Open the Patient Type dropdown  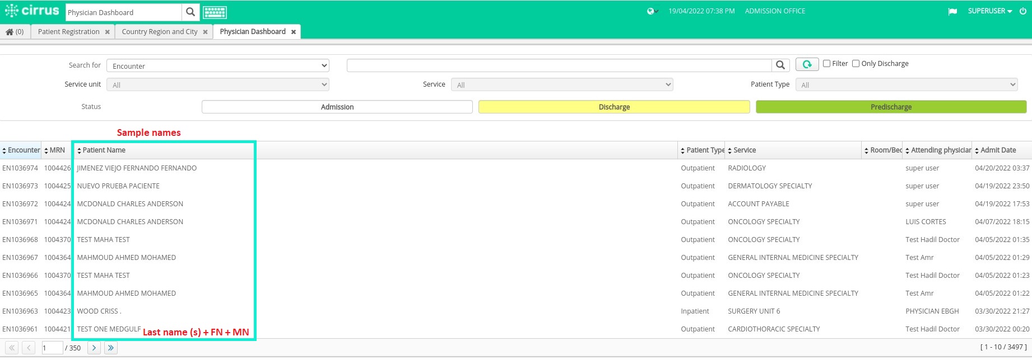(x=907, y=85)
